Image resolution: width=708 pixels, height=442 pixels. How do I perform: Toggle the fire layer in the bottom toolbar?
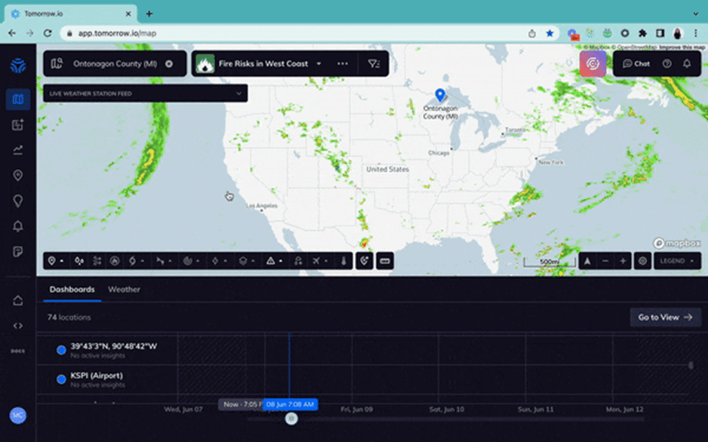pyautogui.click(x=114, y=260)
